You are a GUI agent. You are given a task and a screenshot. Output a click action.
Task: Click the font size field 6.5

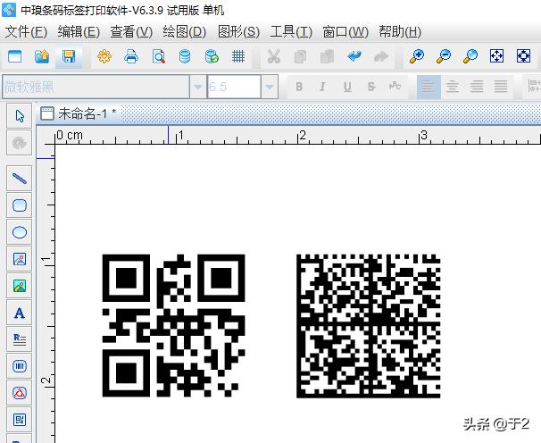(234, 87)
